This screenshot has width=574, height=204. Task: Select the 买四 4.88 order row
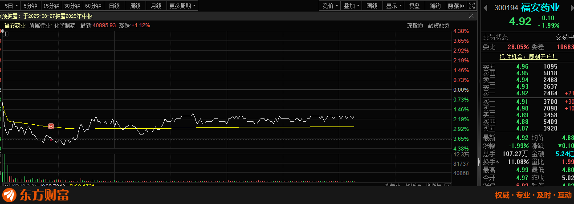click(528, 122)
